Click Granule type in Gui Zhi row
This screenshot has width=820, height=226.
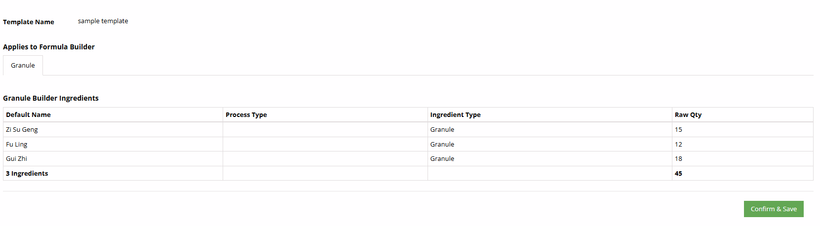click(442, 158)
